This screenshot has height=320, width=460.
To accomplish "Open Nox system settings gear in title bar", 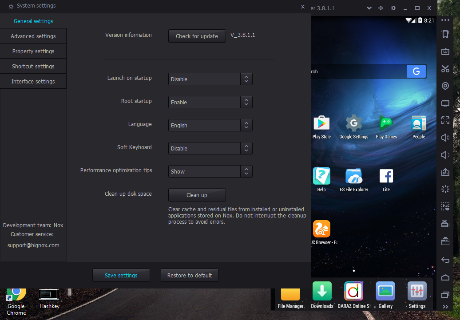I will tap(393, 8).
